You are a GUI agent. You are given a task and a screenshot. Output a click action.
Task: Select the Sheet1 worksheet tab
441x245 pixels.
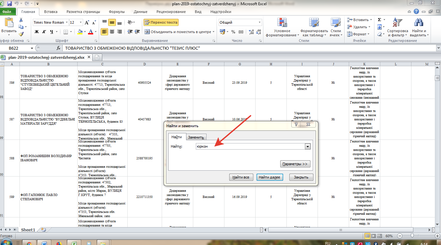(x=28, y=230)
